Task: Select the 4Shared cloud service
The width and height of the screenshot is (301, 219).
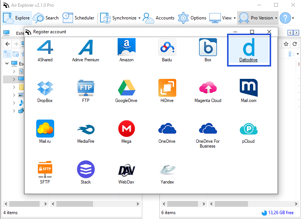Action: click(45, 51)
